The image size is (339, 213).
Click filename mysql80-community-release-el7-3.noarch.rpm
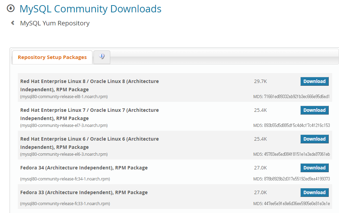point(64,125)
